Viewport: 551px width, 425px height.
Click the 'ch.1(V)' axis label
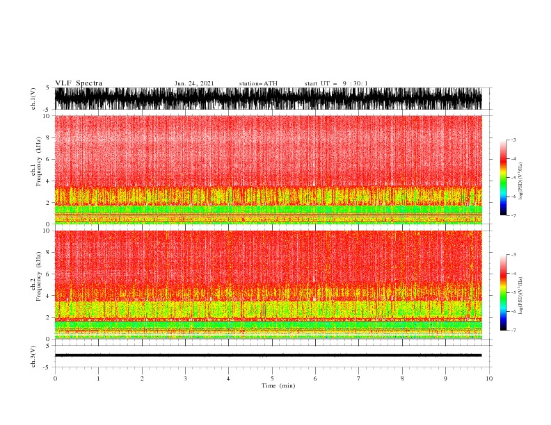pos(33,99)
